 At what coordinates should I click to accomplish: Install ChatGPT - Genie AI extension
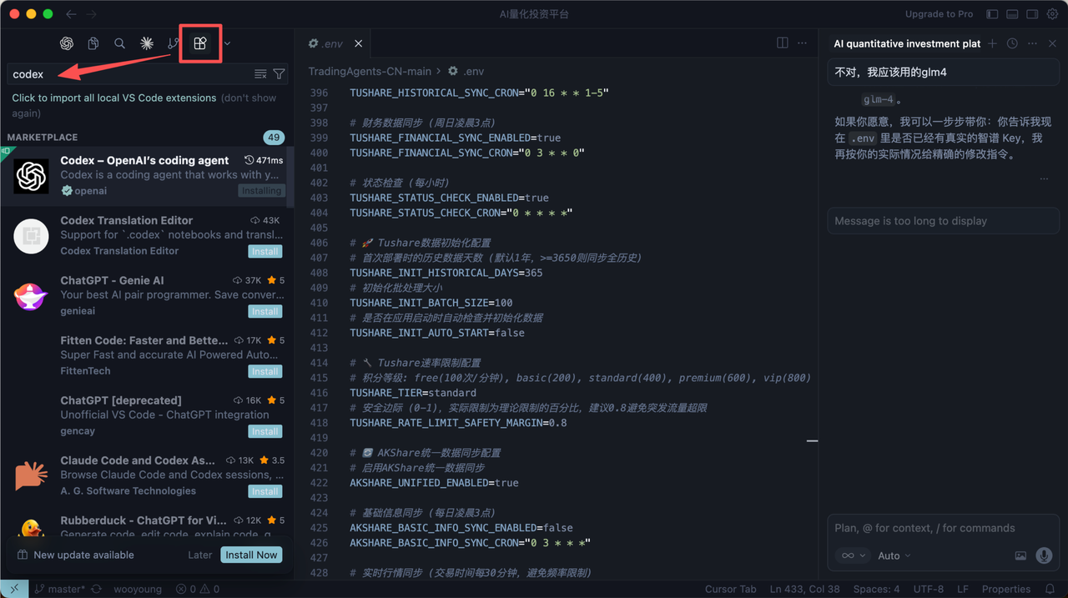[x=265, y=311]
